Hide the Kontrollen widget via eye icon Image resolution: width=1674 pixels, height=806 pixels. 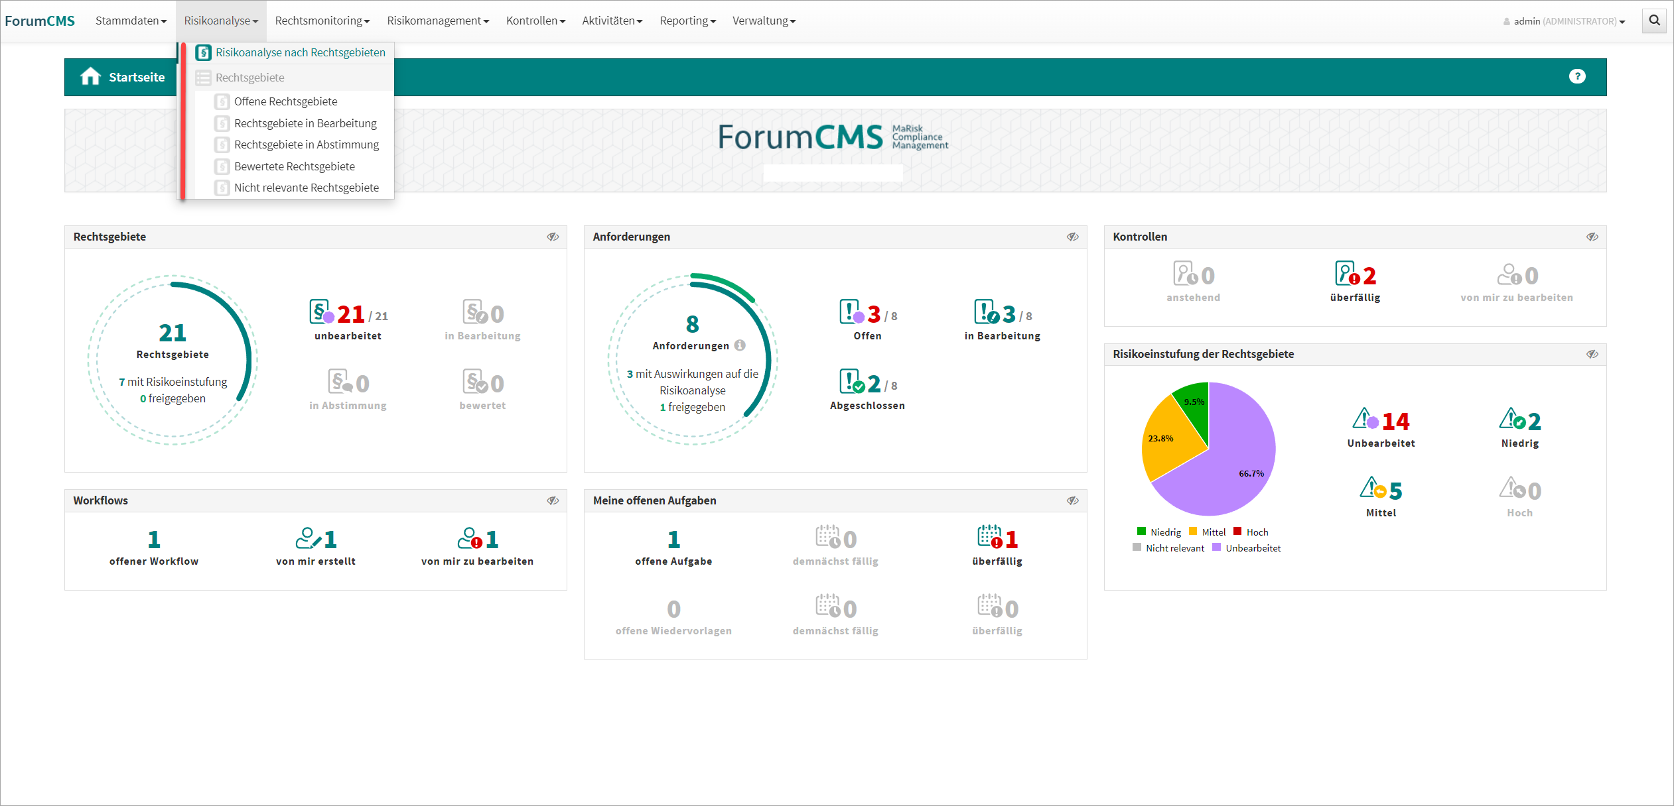tap(1592, 237)
